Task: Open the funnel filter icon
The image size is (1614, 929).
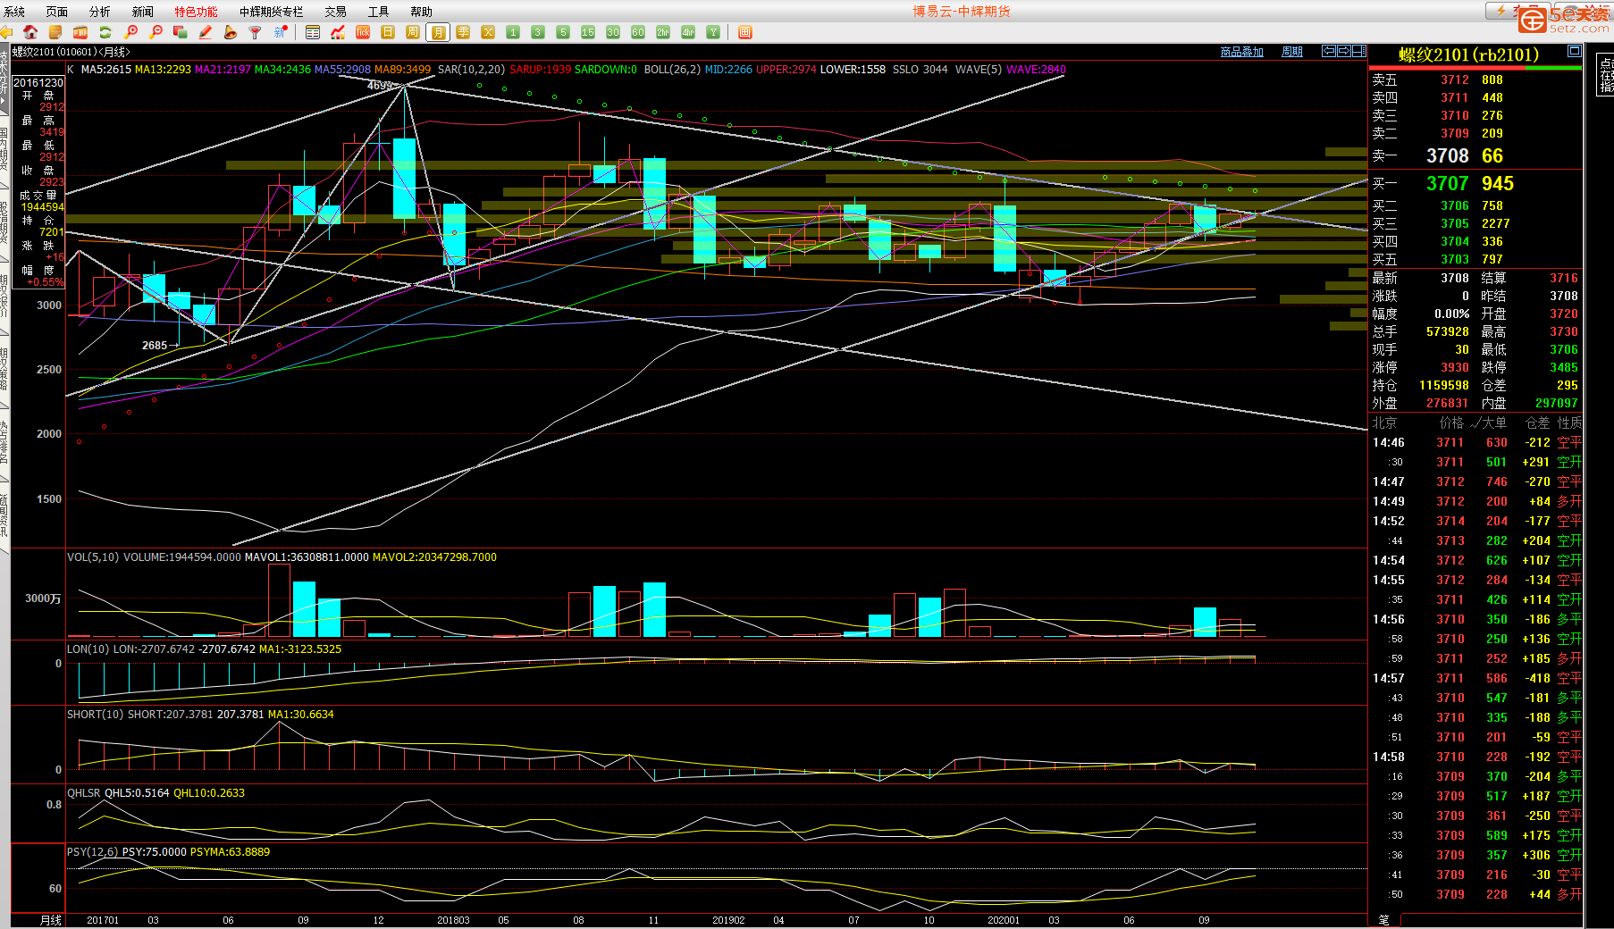Action: coord(256,32)
